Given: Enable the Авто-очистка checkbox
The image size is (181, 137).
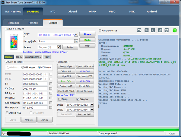Looking at the screenshot, I should (x=100, y=30).
